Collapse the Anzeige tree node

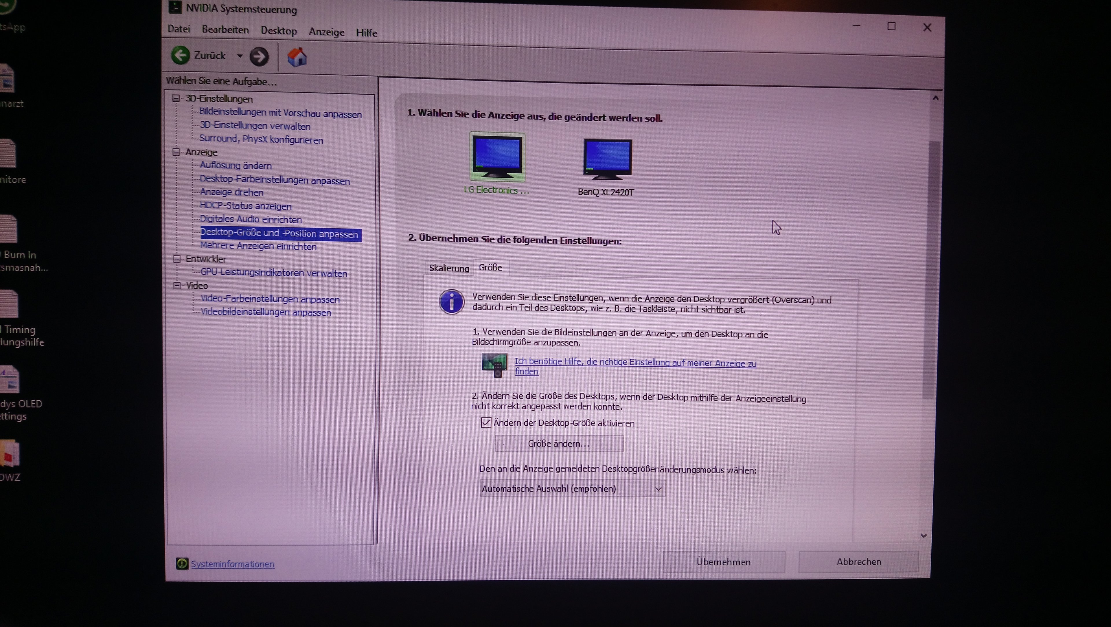click(x=176, y=152)
